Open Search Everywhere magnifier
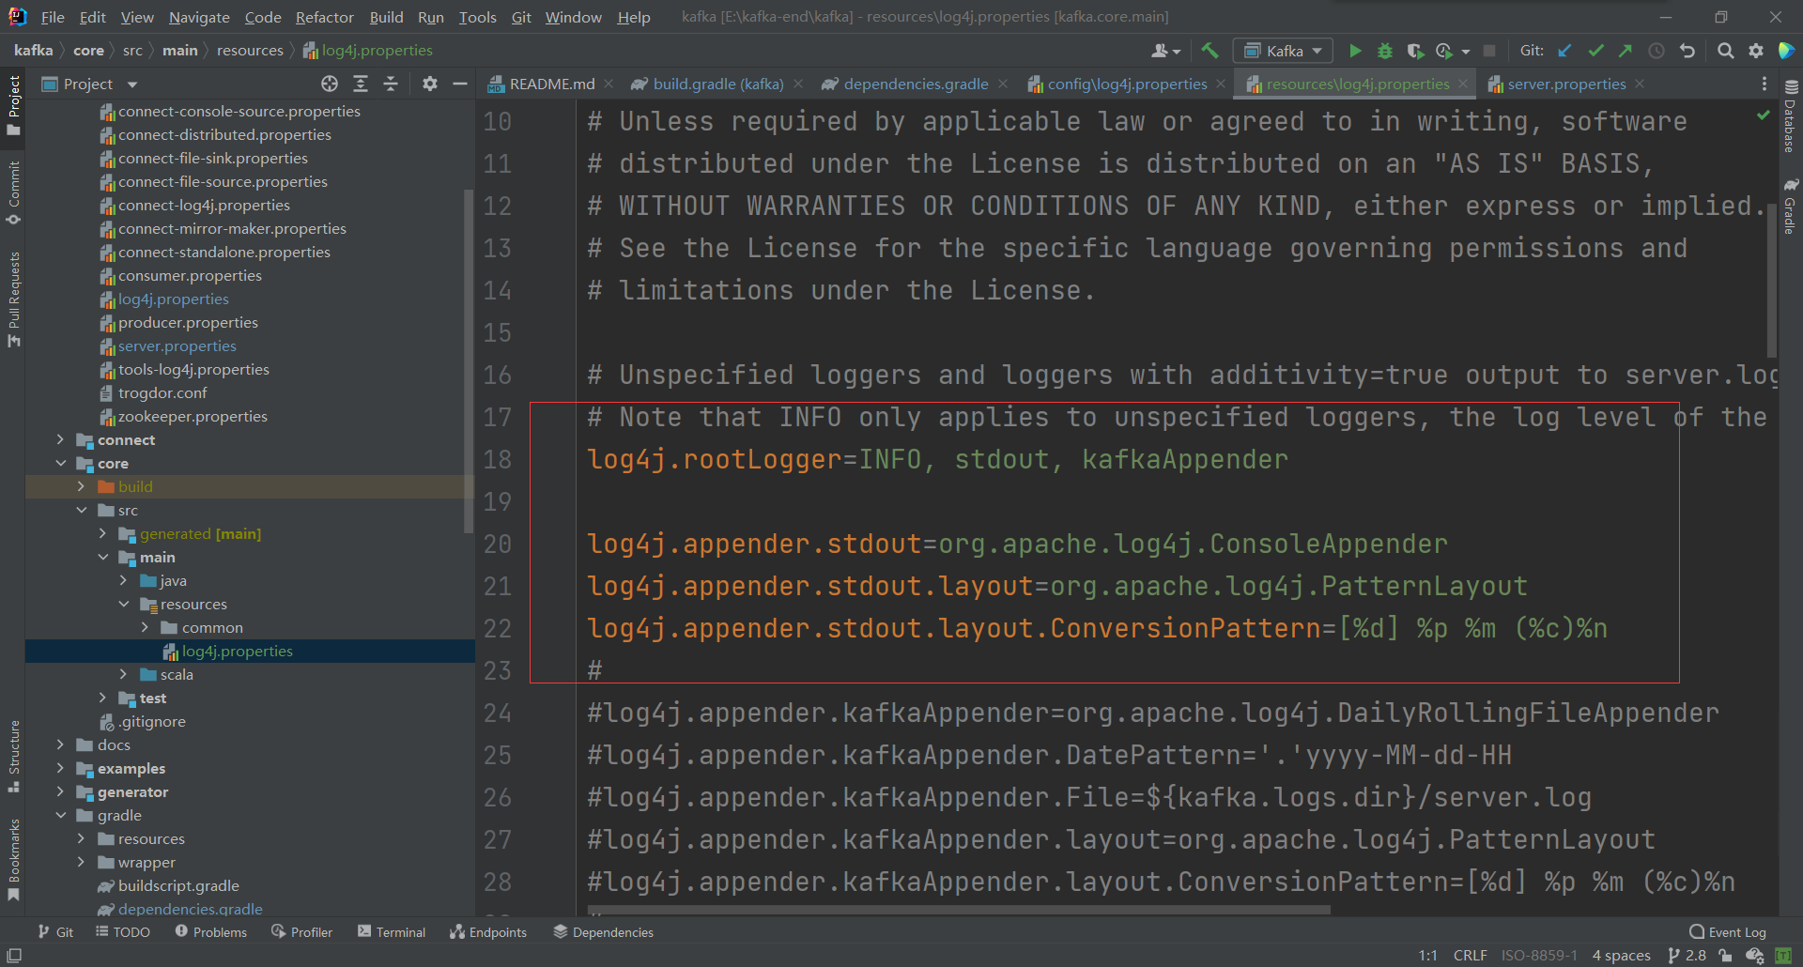The width and height of the screenshot is (1803, 967). point(1725,51)
